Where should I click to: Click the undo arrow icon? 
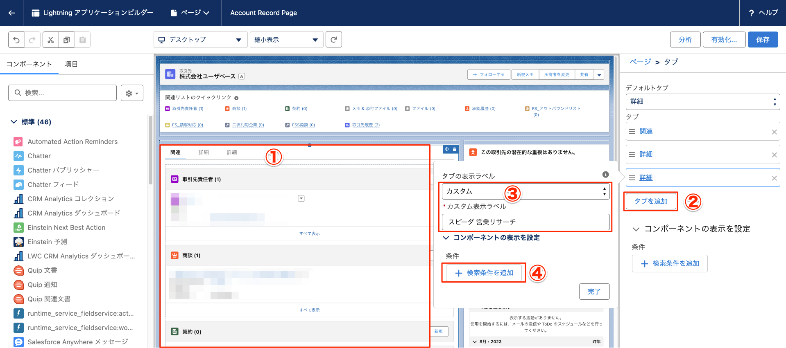16,40
